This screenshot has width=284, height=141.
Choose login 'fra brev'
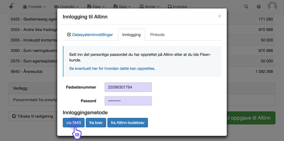[x=96, y=123]
